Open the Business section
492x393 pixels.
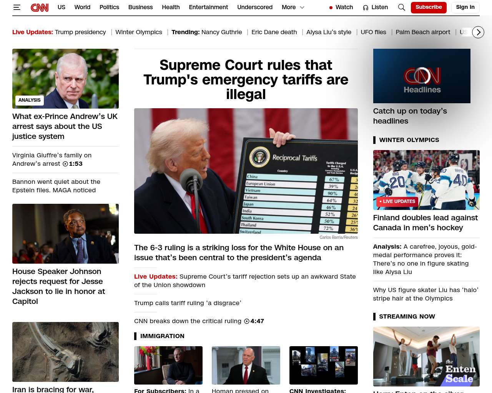pyautogui.click(x=140, y=7)
